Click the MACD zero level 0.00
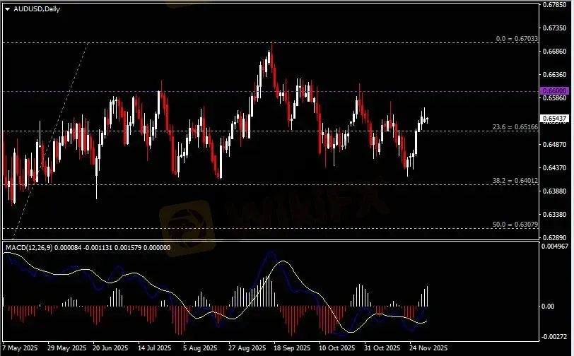 (548, 307)
